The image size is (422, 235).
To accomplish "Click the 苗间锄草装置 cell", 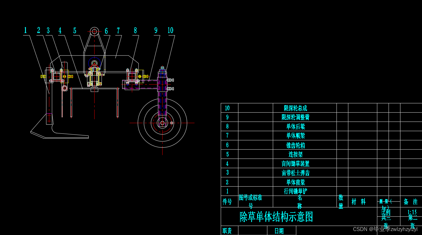I will coord(295,164).
